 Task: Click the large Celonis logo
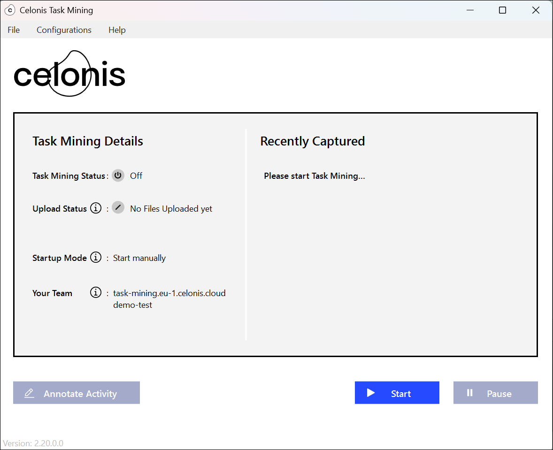tap(69, 73)
